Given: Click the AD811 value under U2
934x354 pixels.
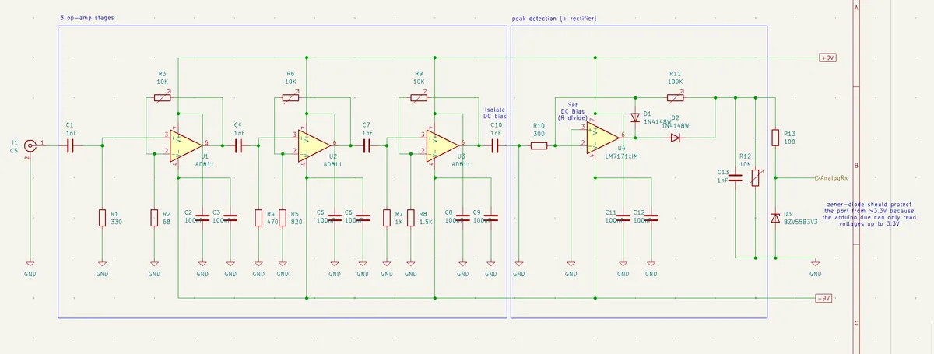Looking at the screenshot, I should (x=333, y=164).
